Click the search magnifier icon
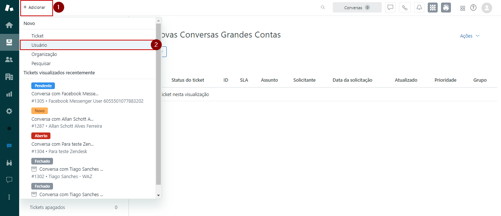Viewport: 501px width, 216px height. click(323, 7)
